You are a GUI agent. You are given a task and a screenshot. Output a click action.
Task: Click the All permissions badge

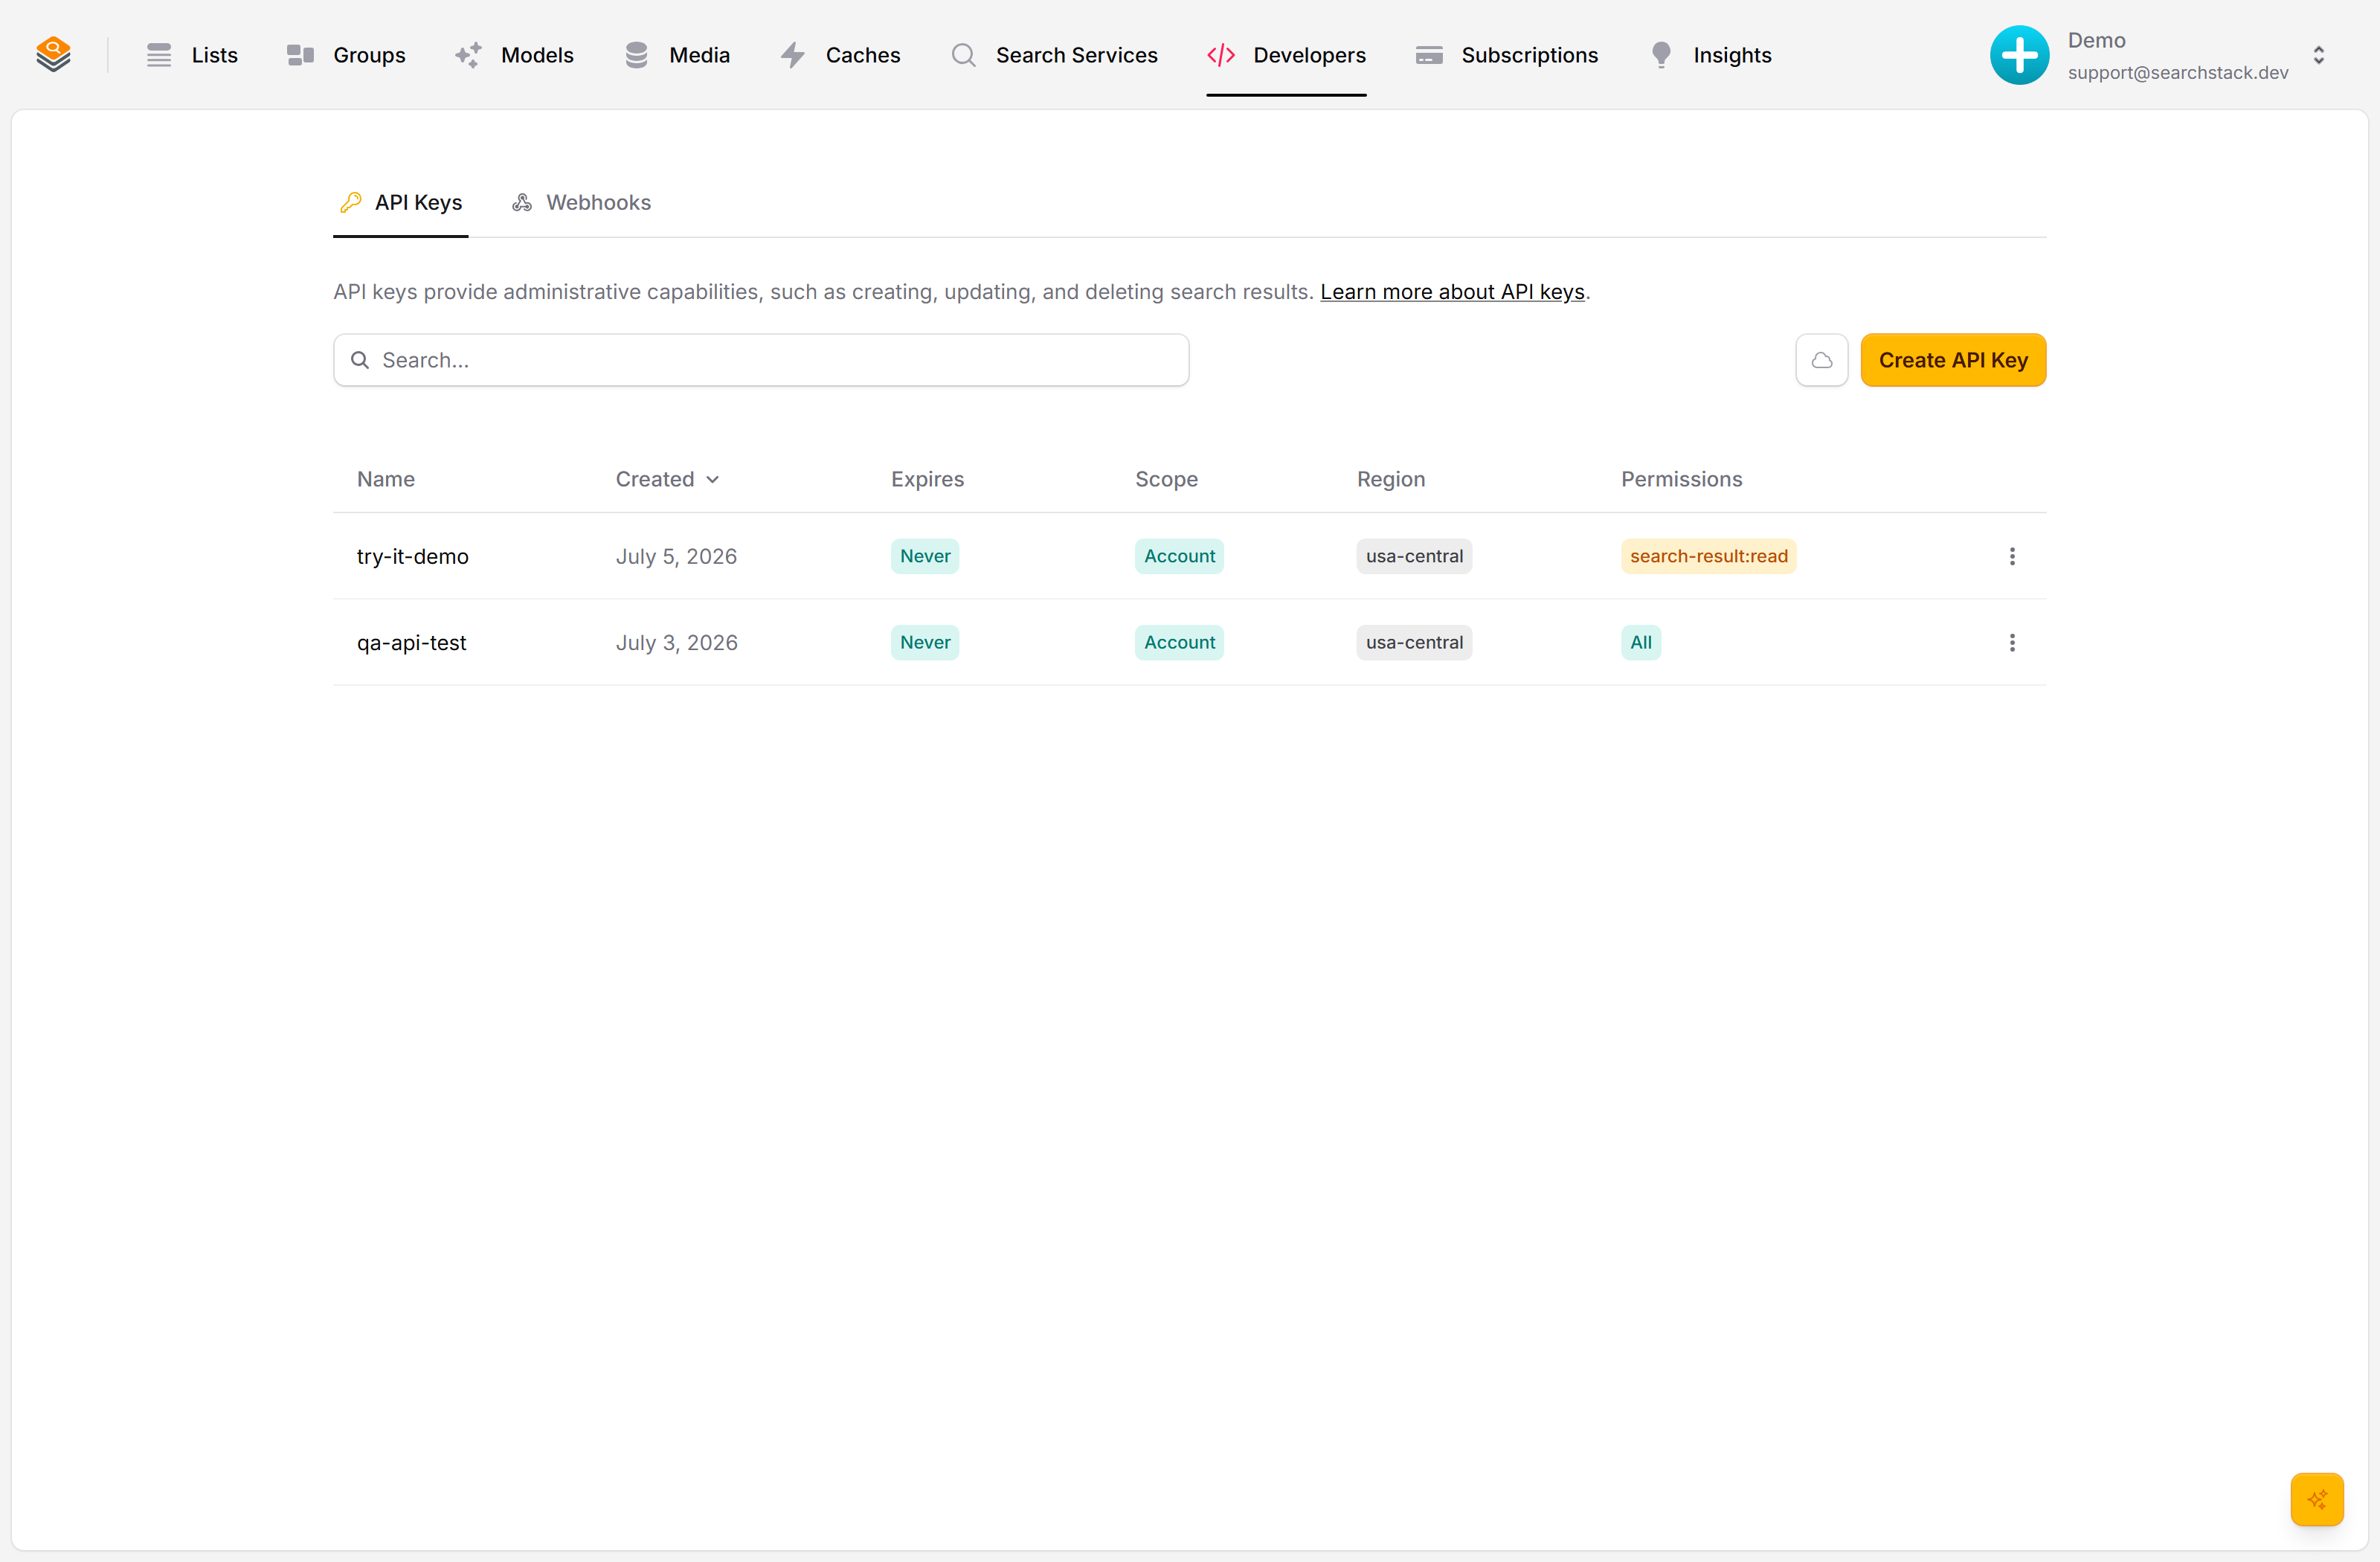click(x=1640, y=642)
